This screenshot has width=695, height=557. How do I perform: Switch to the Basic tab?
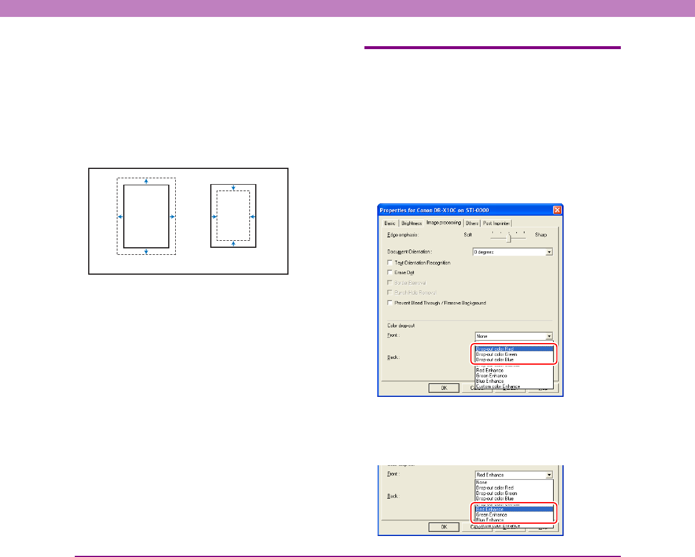pyautogui.click(x=390, y=223)
